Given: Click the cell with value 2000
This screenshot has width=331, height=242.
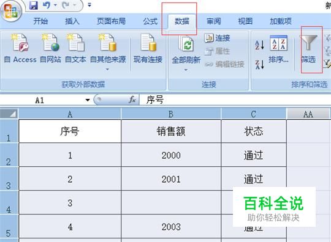Looking at the screenshot, I should [x=171, y=155].
